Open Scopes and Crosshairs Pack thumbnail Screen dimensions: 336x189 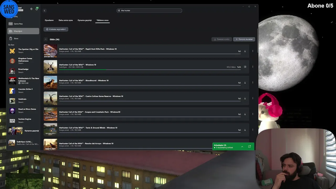(x=50, y=114)
